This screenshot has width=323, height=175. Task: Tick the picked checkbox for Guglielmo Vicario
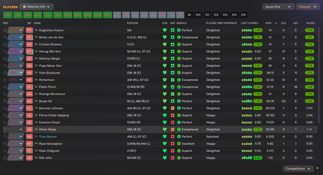5,30
